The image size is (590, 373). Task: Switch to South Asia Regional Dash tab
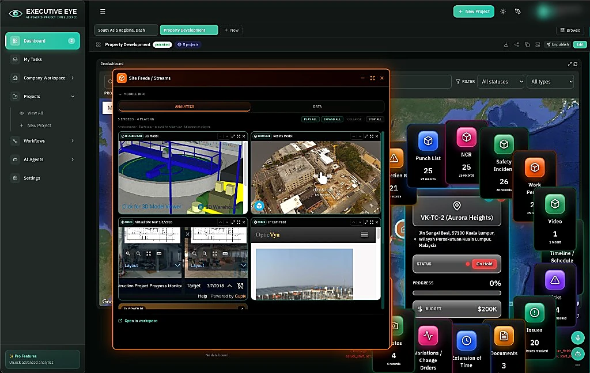(126, 30)
